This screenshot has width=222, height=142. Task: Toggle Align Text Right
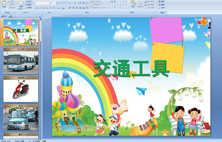coord(77,8)
